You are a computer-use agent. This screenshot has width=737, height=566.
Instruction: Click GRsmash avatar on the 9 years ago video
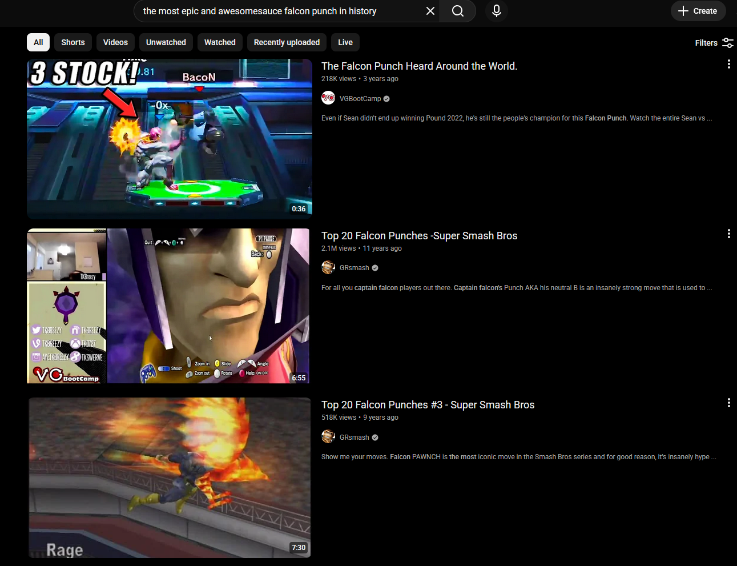tap(328, 437)
